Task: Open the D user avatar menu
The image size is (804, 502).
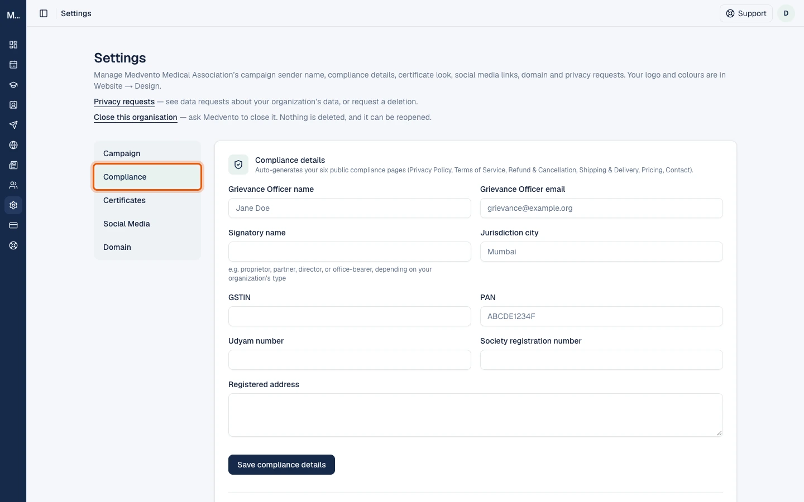Action: [786, 13]
